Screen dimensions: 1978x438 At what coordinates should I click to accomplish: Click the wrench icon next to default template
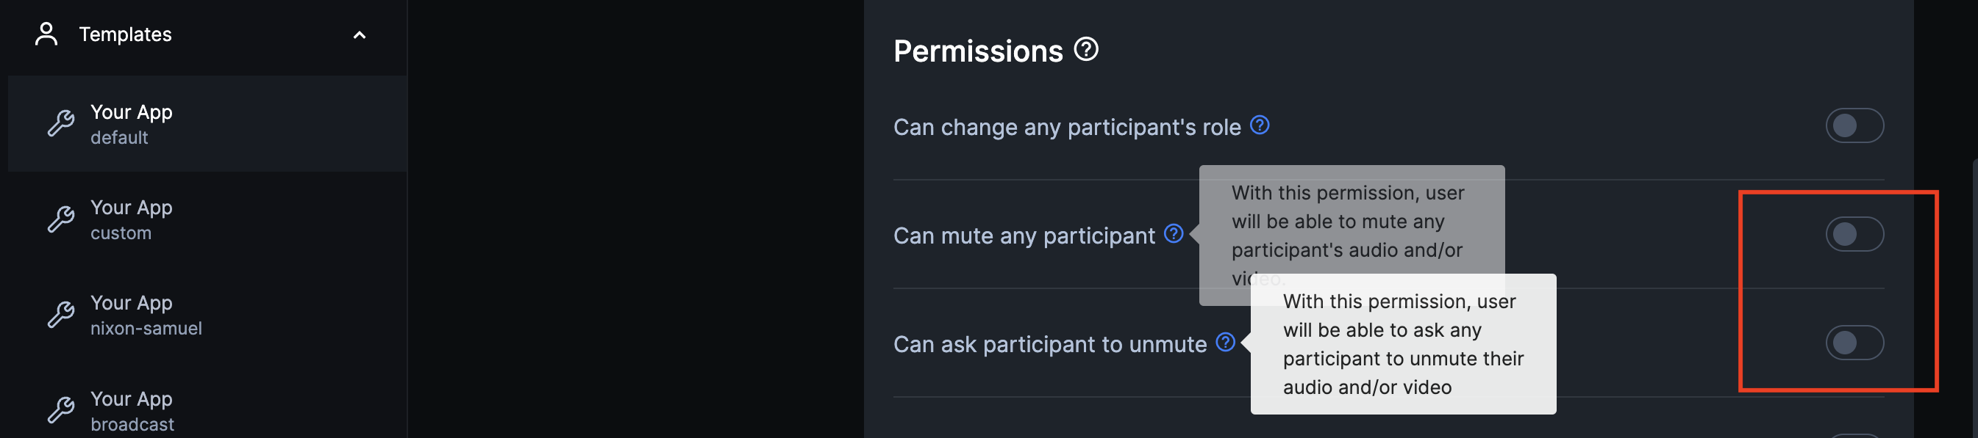pos(60,123)
